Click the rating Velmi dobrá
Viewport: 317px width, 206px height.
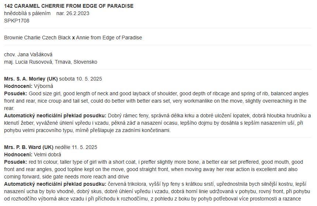pyautogui.click(x=47, y=155)
